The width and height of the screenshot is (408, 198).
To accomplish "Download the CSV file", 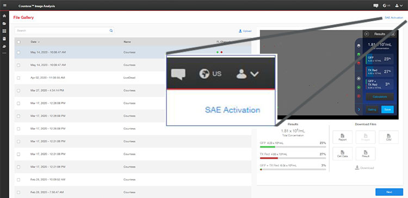I will 389,137.
